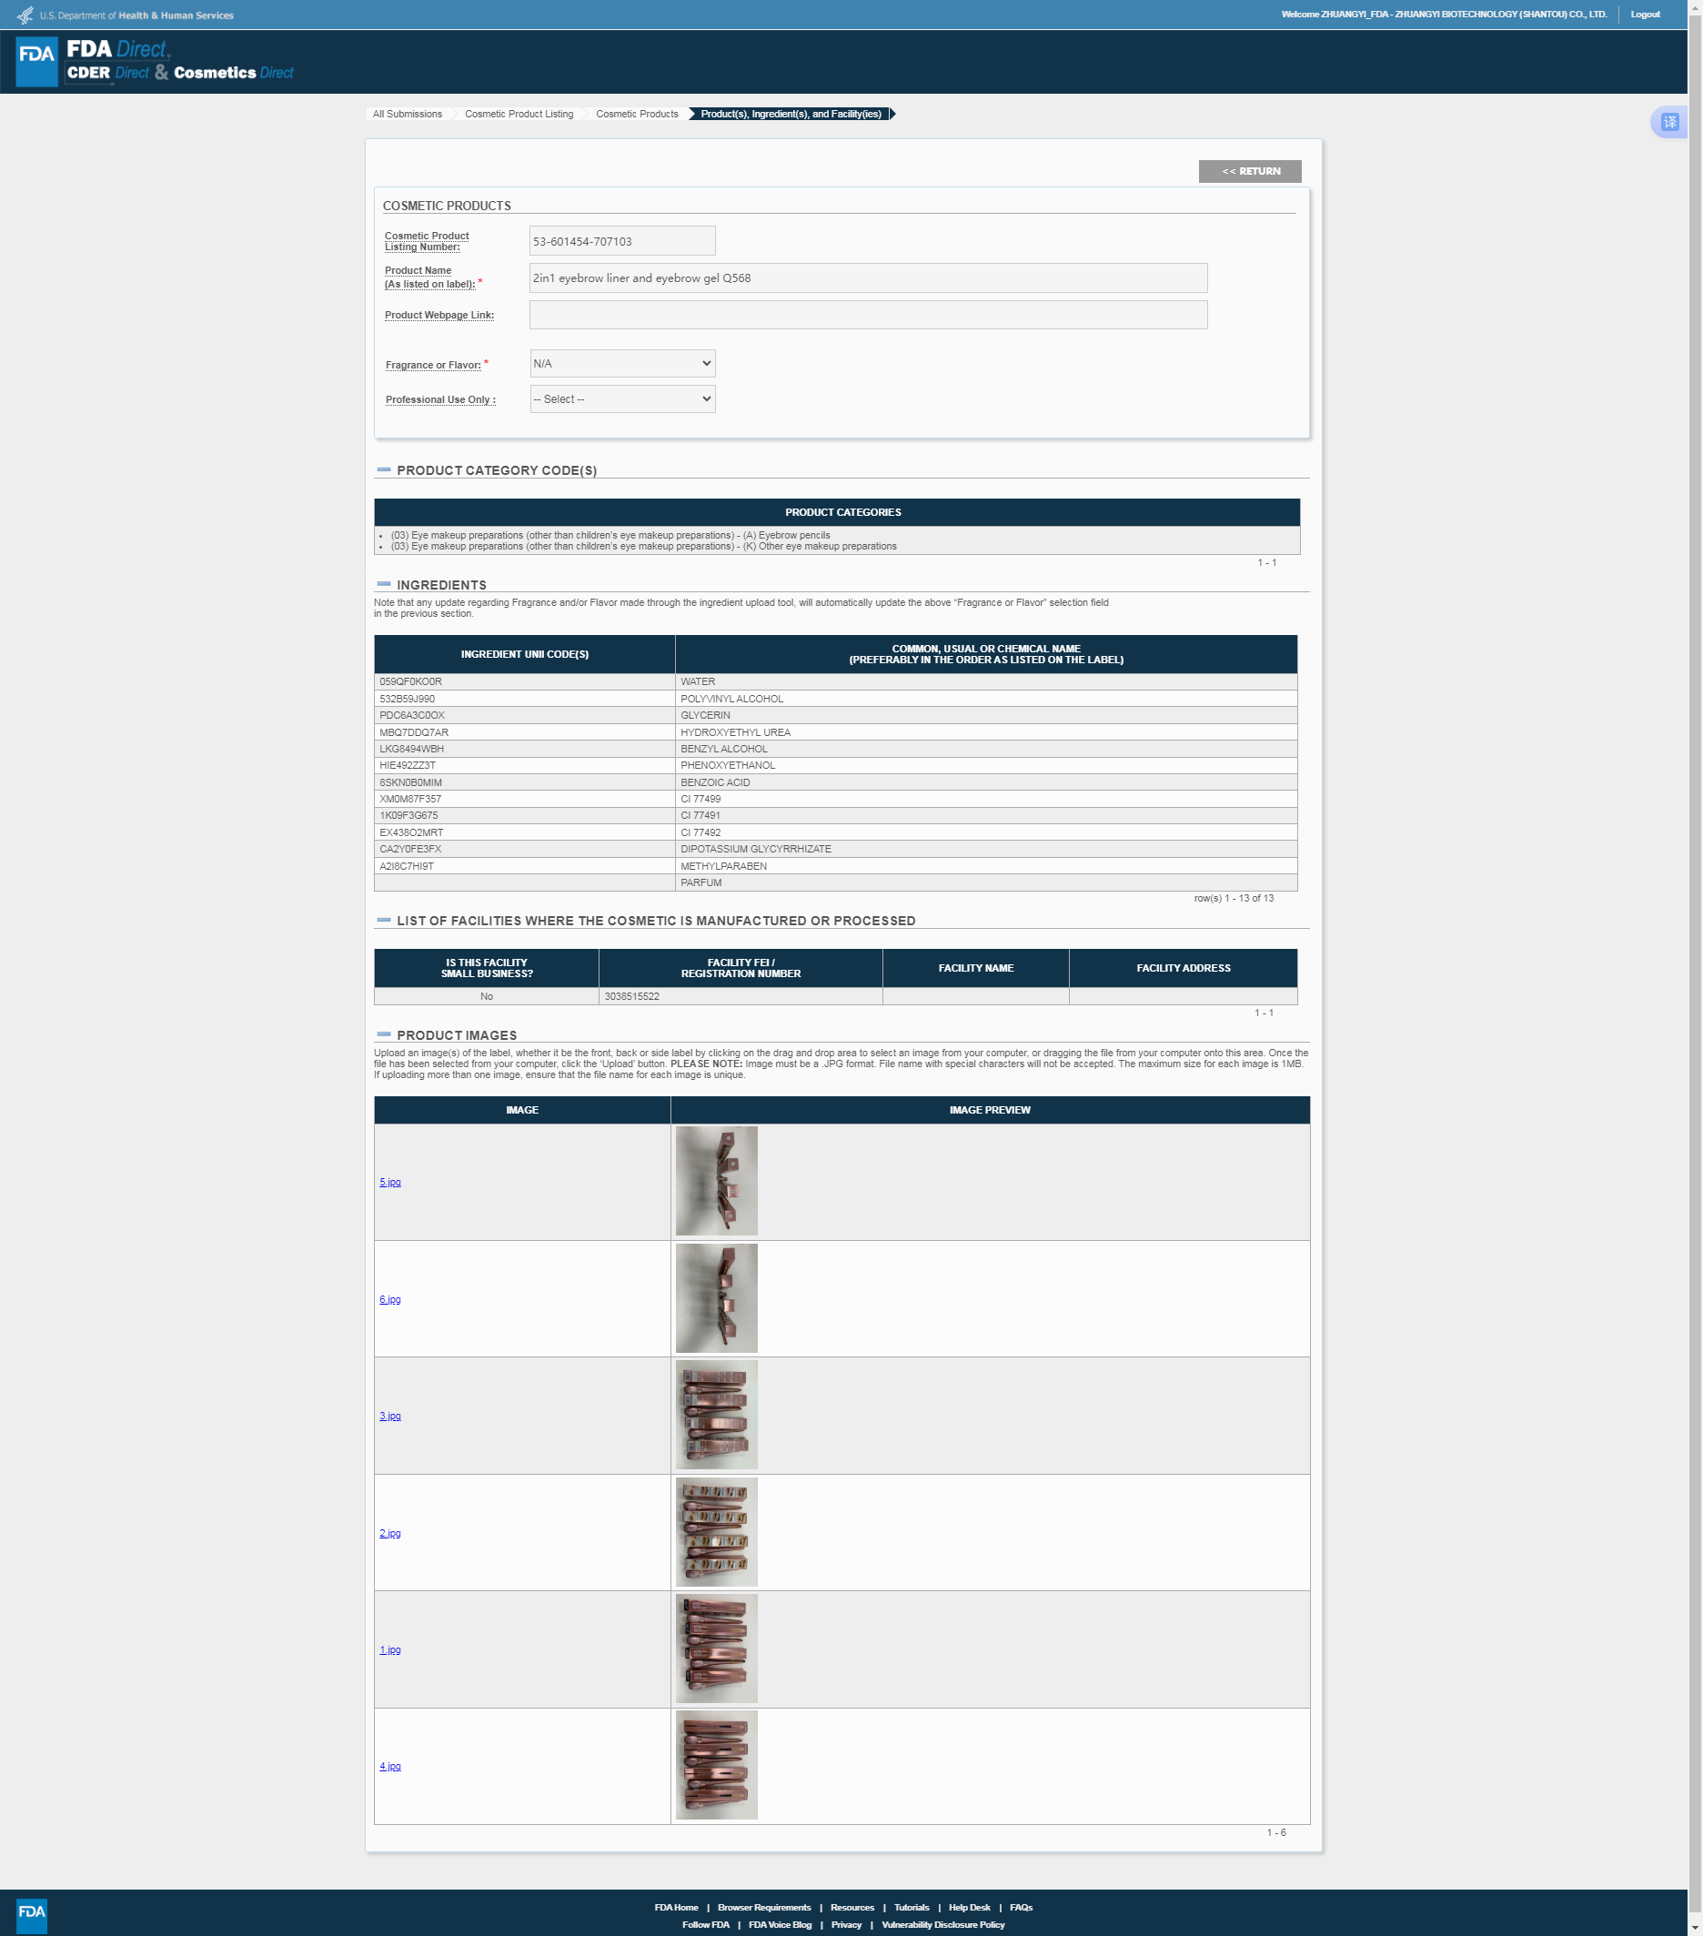Click the Cosmetics Direct header logo text

point(233,73)
